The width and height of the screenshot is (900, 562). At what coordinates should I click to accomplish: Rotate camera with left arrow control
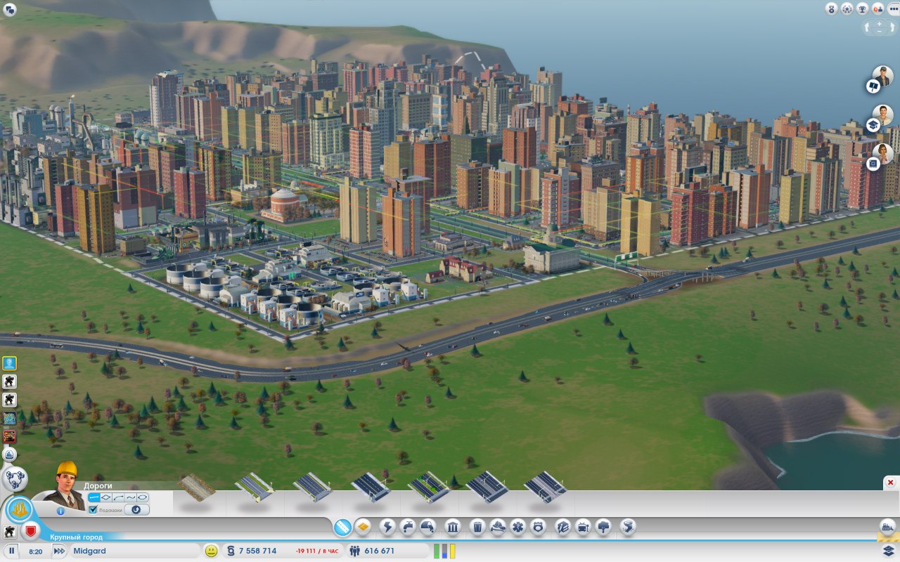(867, 27)
